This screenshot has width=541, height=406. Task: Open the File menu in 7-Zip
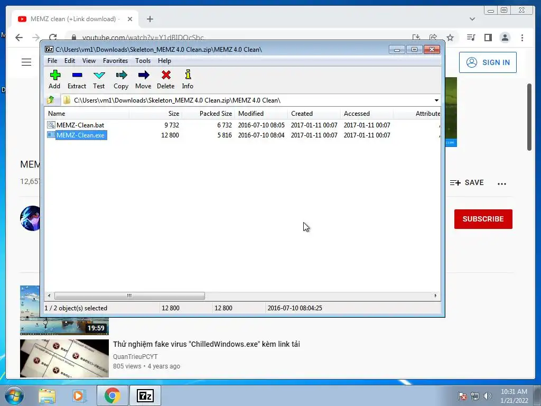point(52,61)
